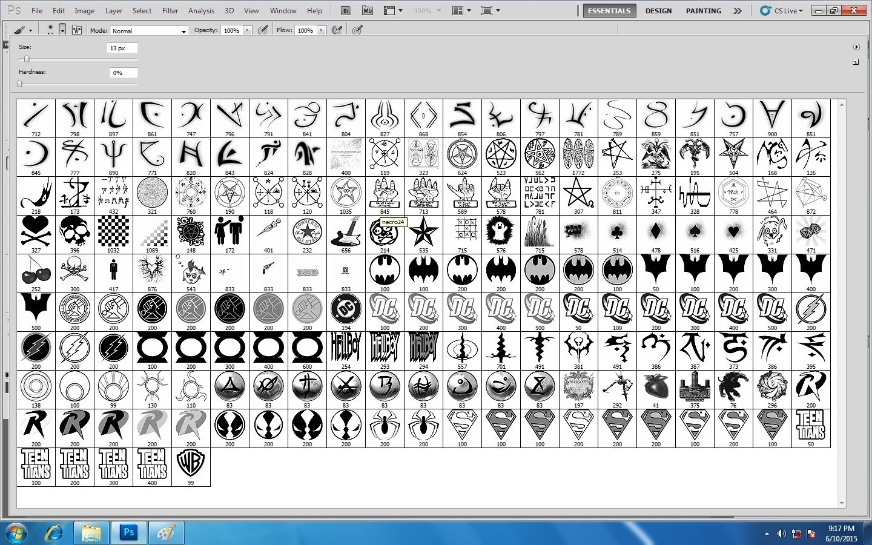Viewport: 872px width, 545px height.
Task: Switch to the Essentials workspace
Action: (x=609, y=11)
